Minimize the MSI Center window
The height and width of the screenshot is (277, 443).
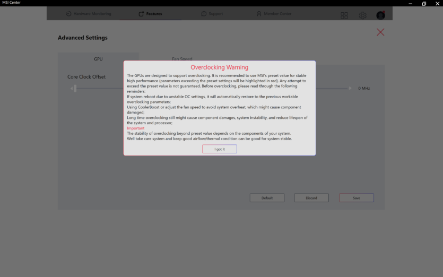tap(410, 3)
